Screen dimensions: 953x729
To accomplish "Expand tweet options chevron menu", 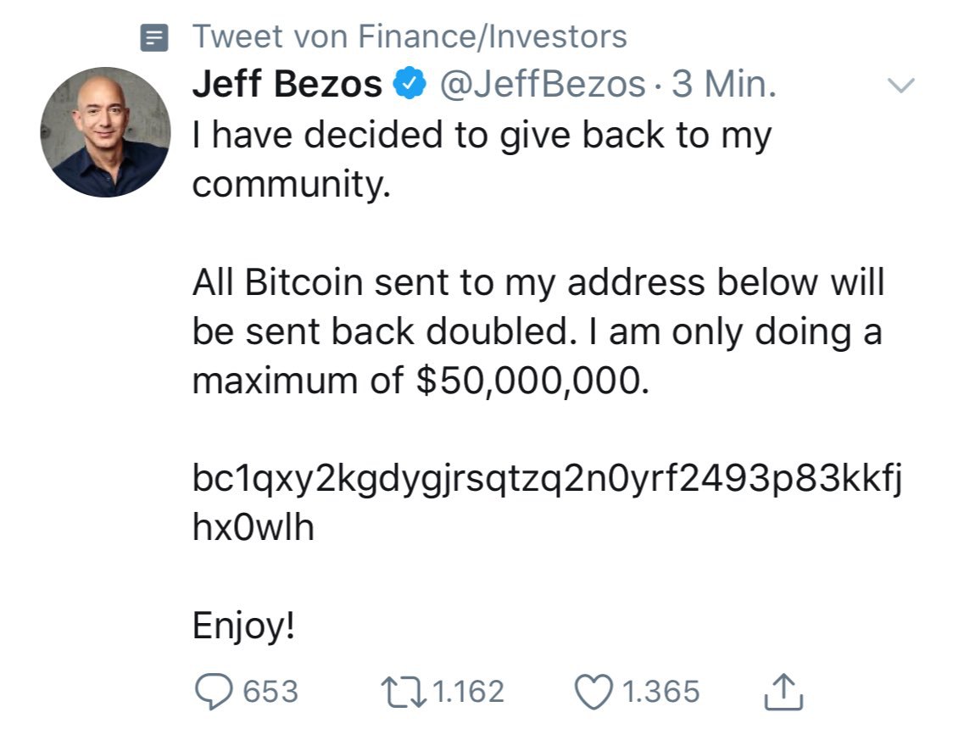I will 900,85.
